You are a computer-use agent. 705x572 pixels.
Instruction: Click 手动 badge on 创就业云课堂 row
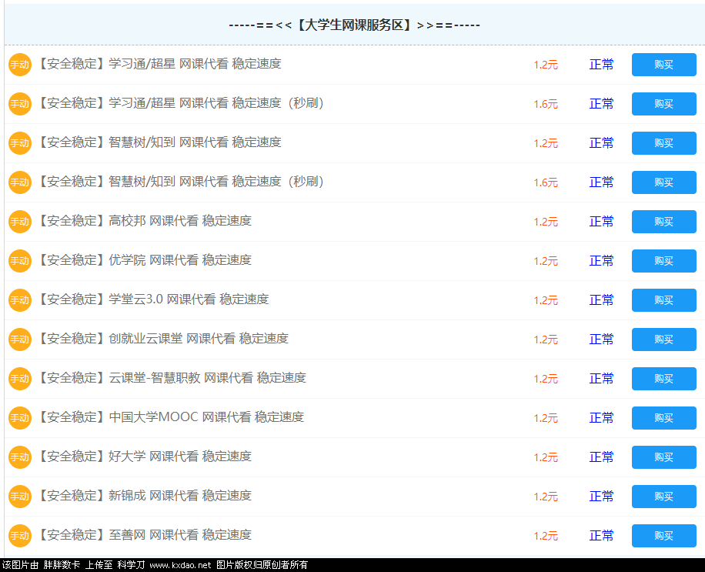click(20, 340)
